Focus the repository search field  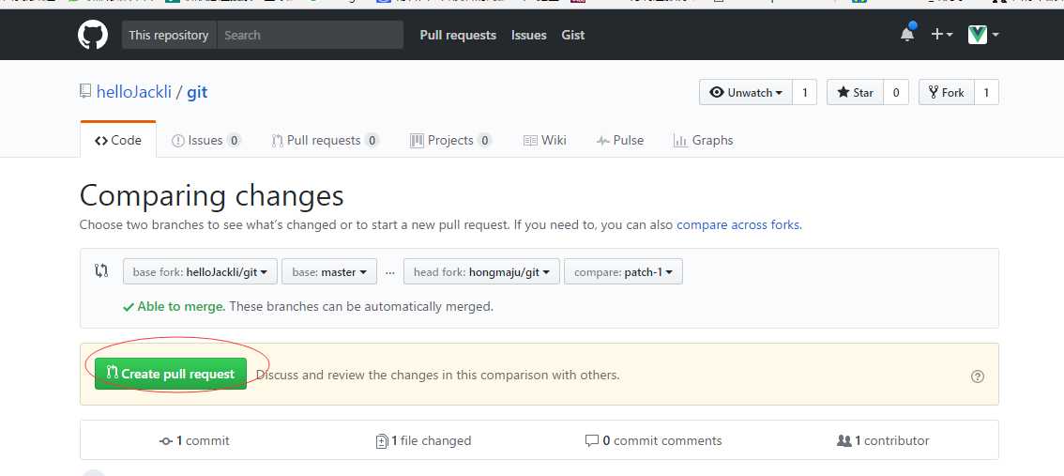point(310,35)
